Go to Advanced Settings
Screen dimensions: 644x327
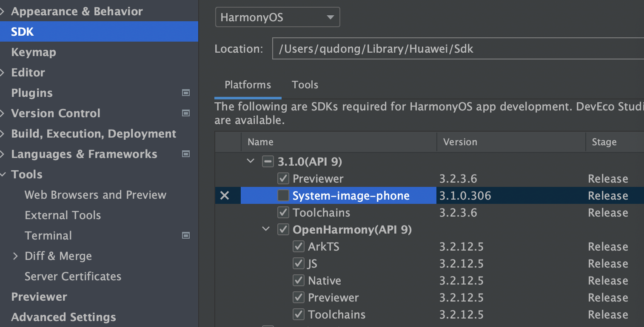63,317
